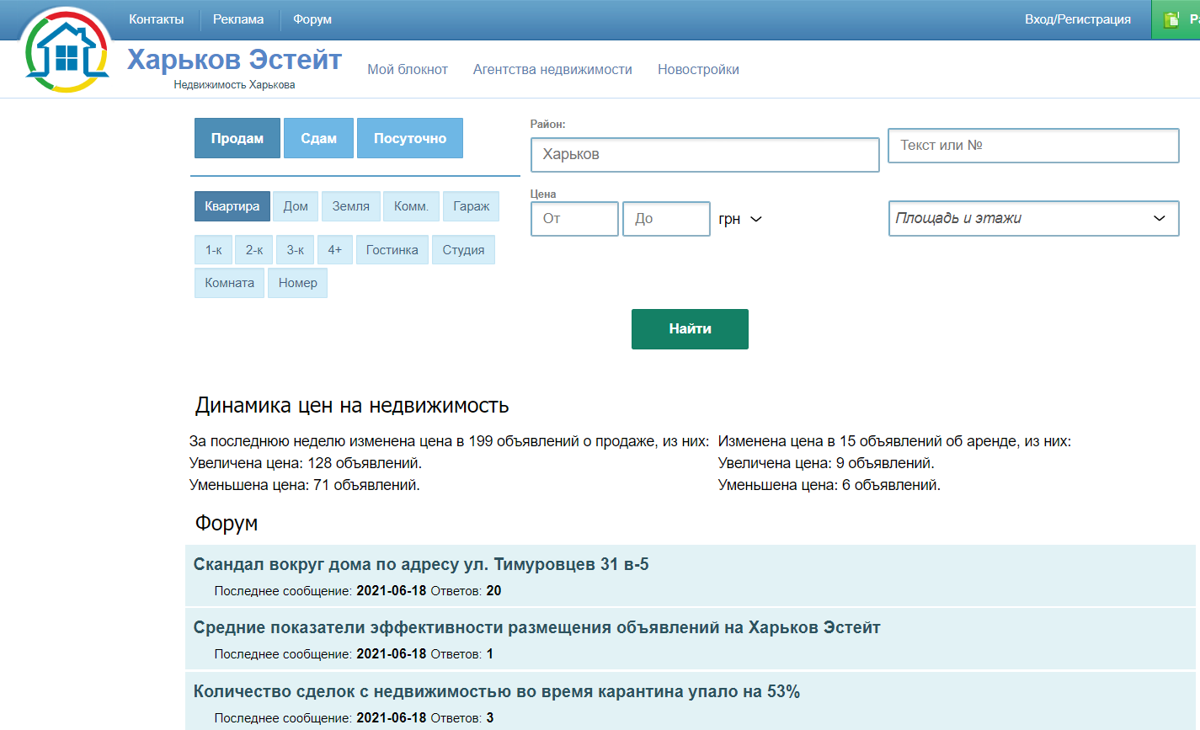Click the Недвижимость Харькова tagline

click(x=234, y=85)
